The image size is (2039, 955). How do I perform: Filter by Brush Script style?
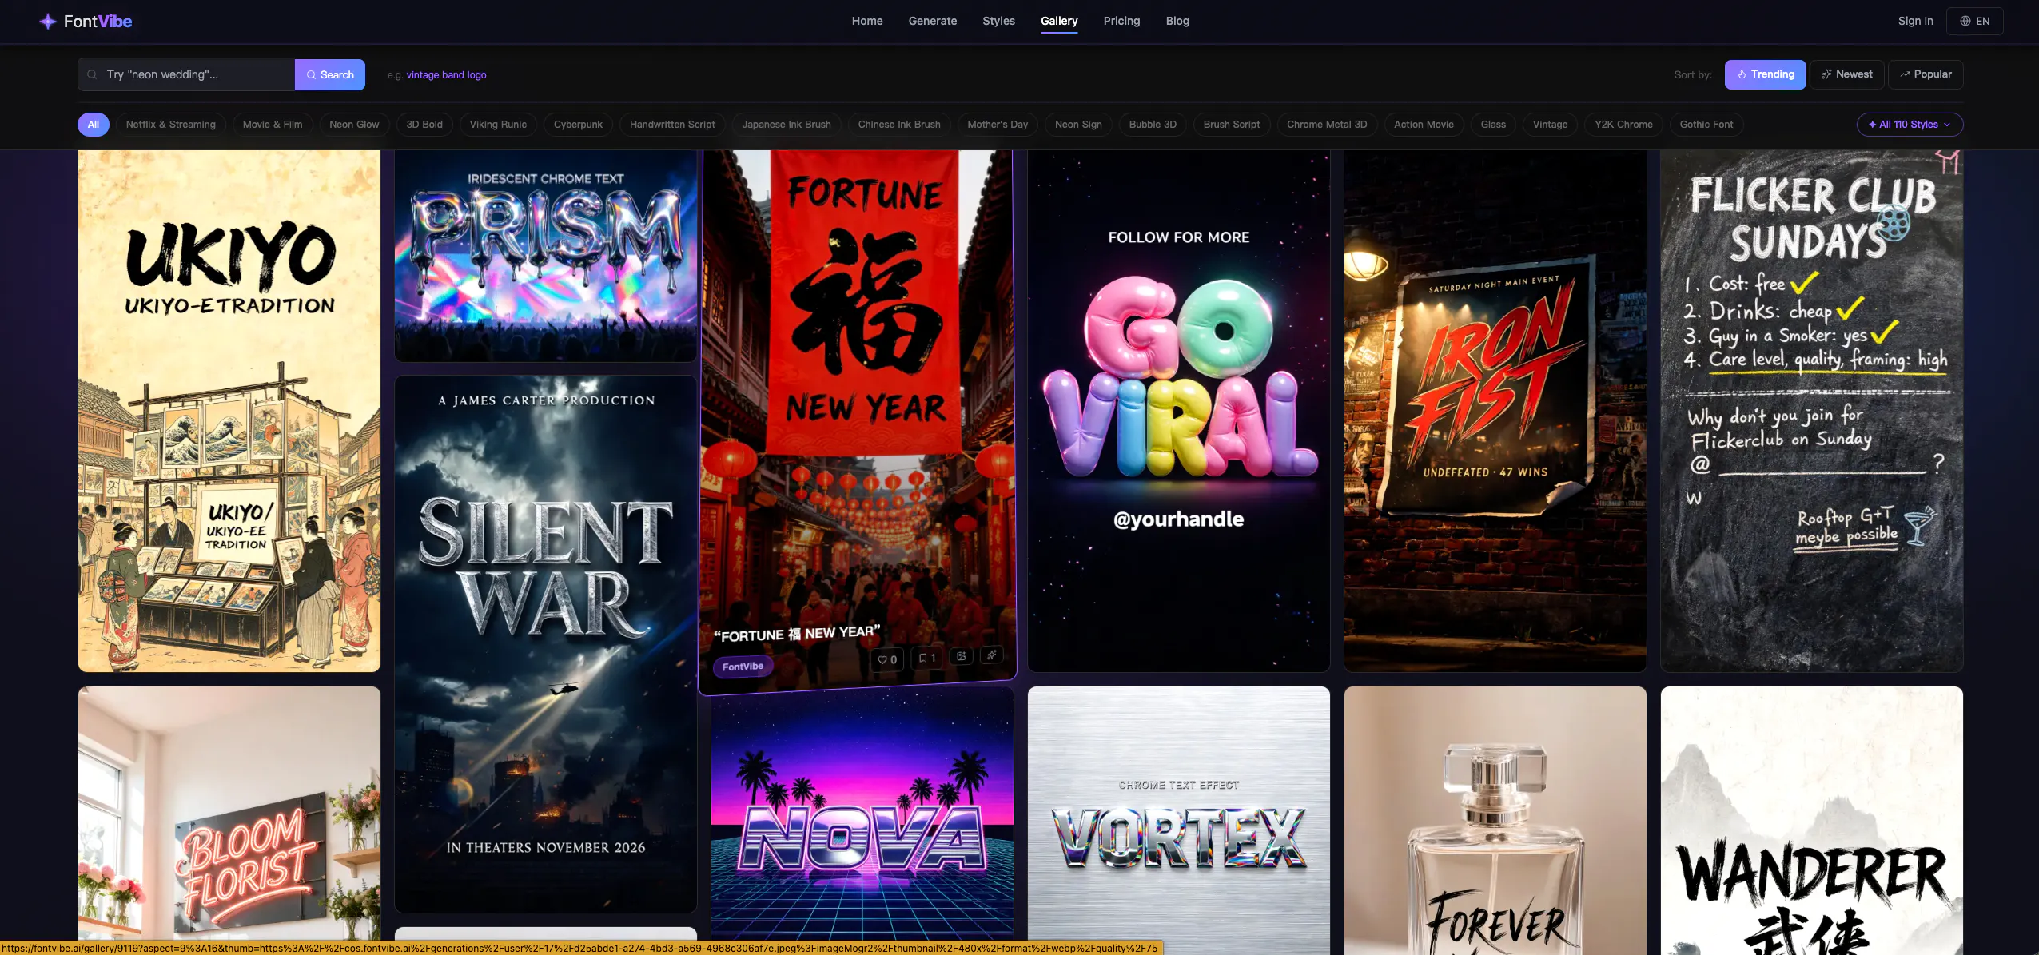[x=1232, y=125]
